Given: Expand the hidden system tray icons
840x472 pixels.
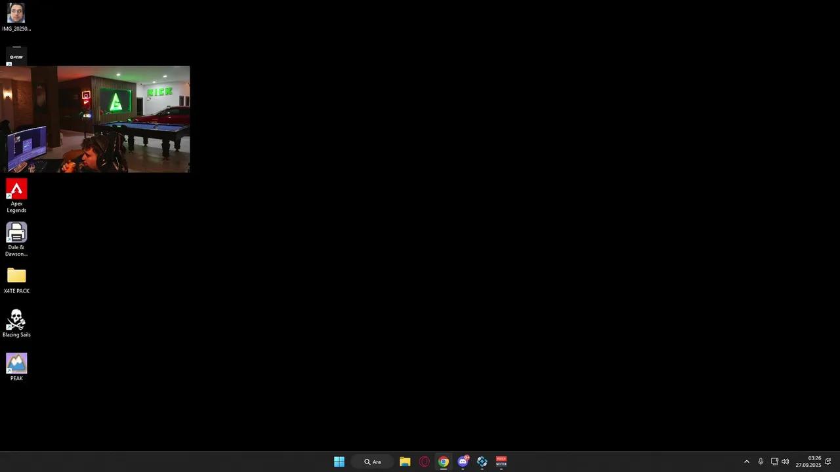Looking at the screenshot, I should click(746, 462).
